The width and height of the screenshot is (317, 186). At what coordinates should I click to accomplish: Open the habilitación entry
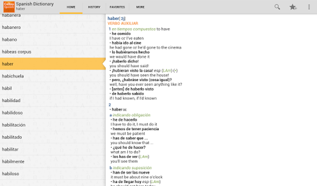click(13, 125)
